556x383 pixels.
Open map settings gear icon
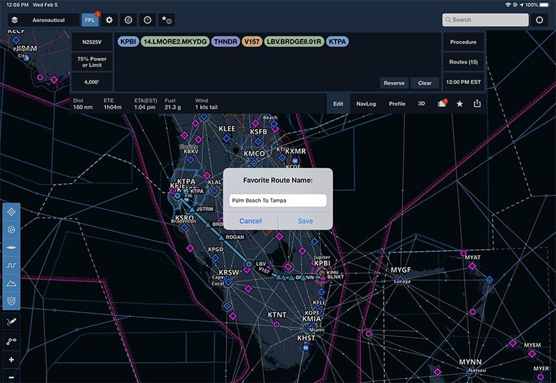click(x=109, y=20)
